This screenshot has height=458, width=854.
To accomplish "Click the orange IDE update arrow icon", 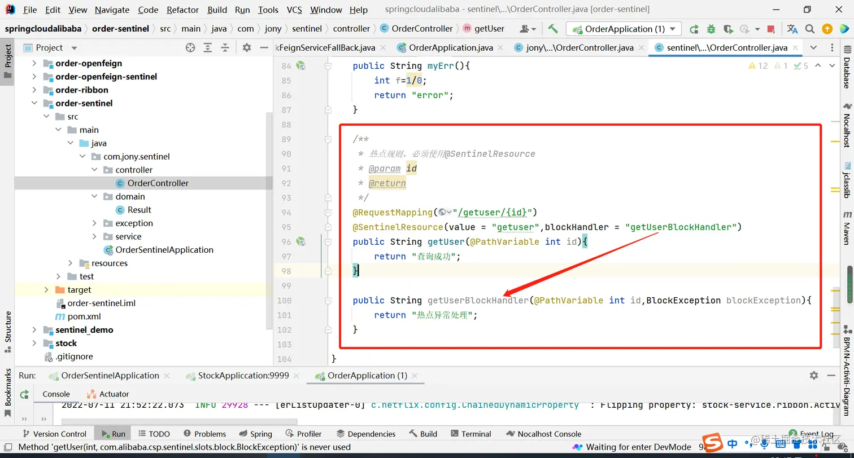I will click(827, 29).
